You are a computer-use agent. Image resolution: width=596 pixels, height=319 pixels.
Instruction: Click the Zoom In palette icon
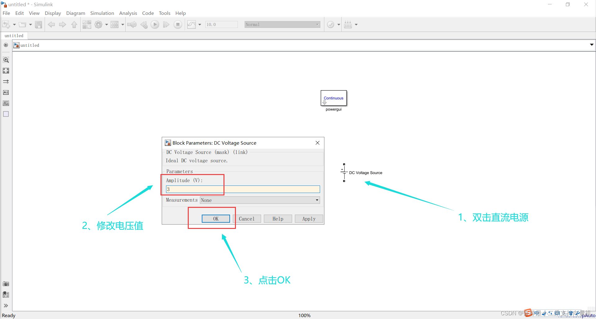tap(6, 60)
